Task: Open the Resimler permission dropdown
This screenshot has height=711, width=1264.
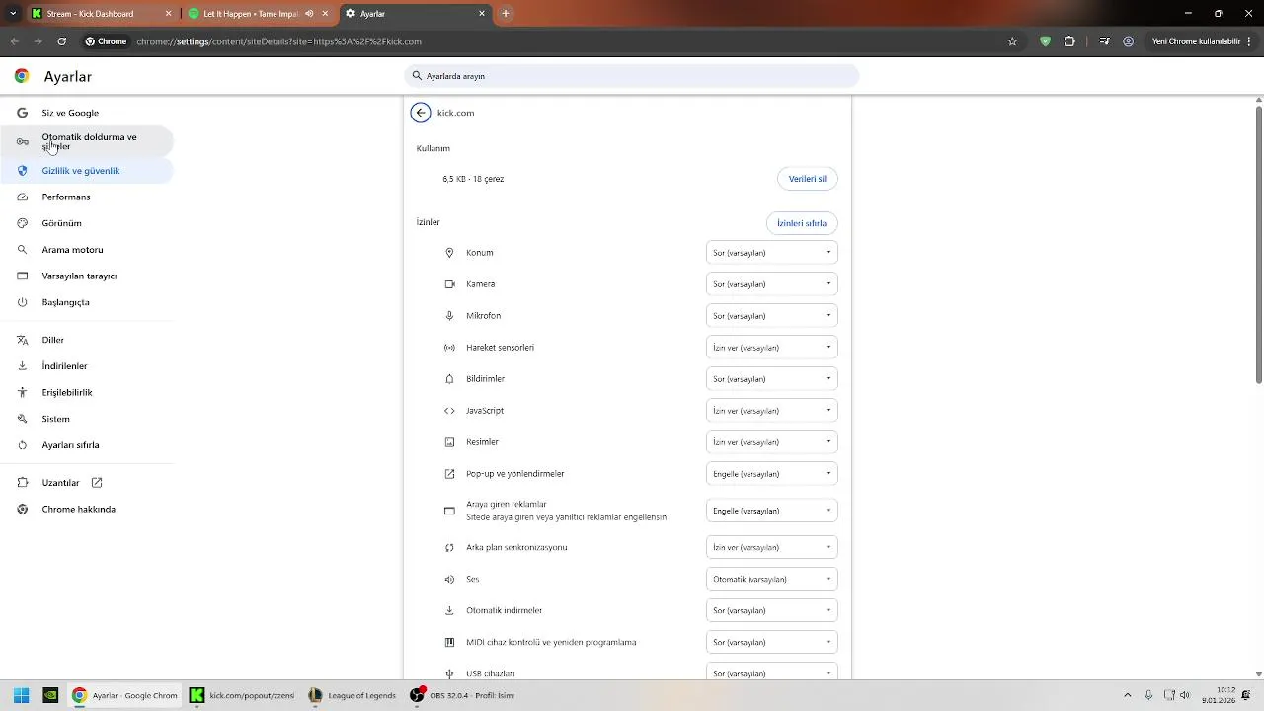Action: pos(772,442)
